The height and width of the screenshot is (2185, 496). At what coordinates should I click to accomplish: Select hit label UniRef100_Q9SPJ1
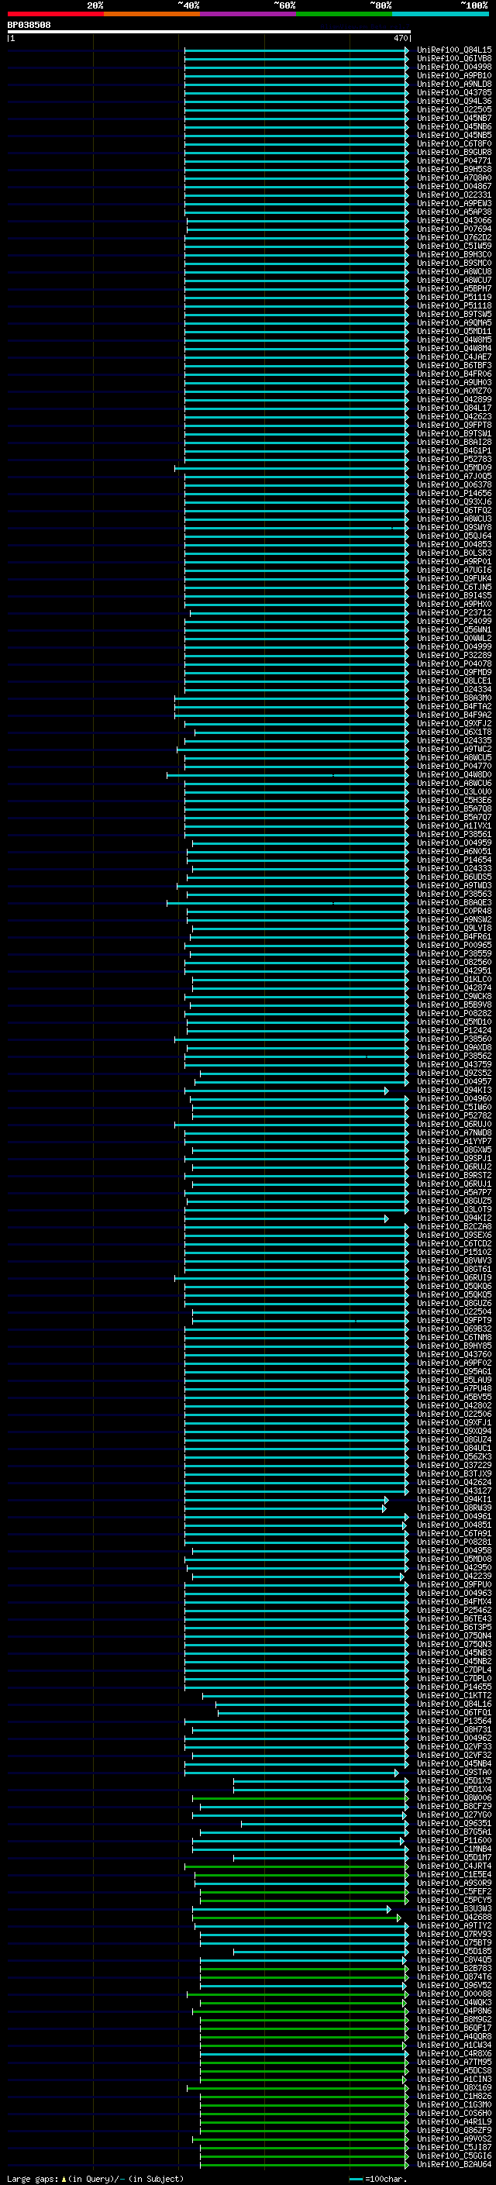(454, 1158)
